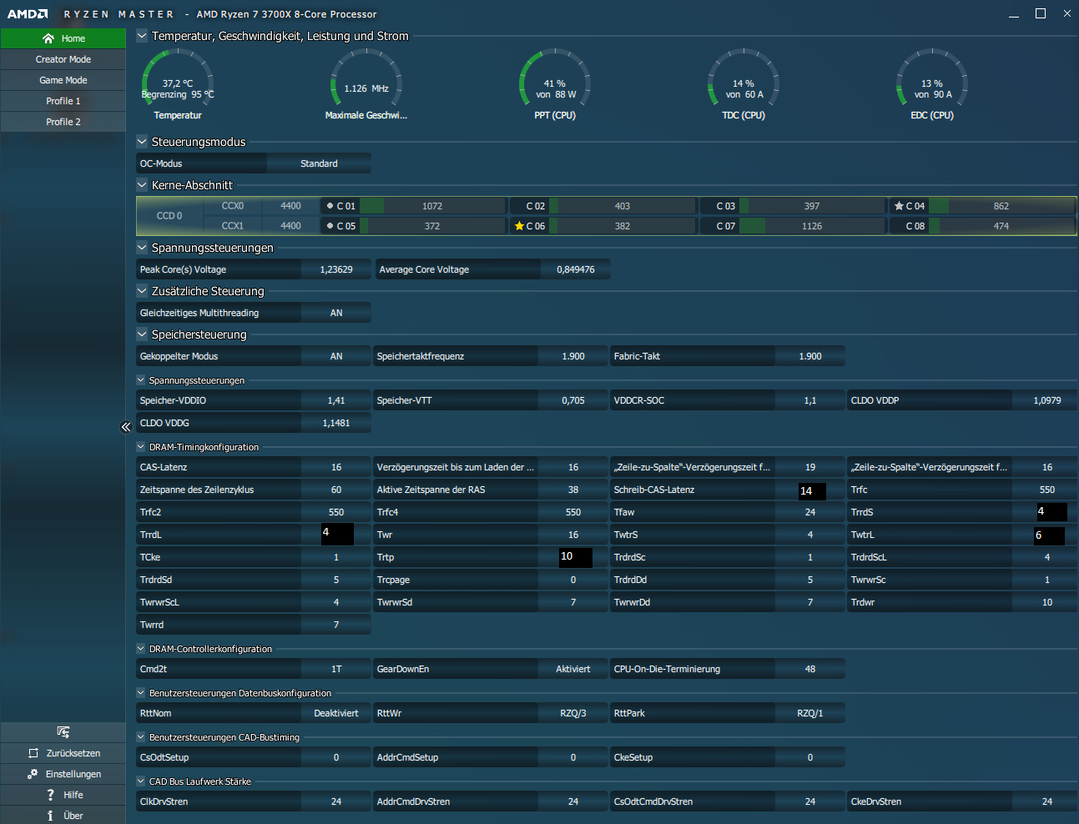
Task: Click the CCX0 4400 frequency value
Action: pyautogui.click(x=290, y=206)
